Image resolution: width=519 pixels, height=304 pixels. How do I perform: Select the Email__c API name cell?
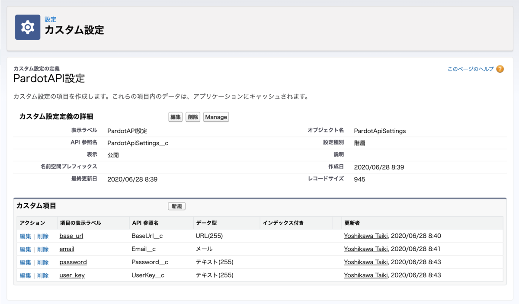click(144, 249)
